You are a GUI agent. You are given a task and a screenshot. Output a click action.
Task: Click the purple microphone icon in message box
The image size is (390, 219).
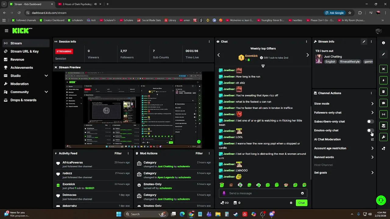click(x=224, y=193)
